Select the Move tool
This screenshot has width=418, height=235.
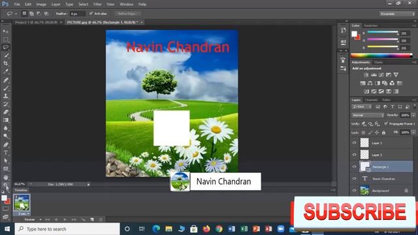(x=6, y=31)
